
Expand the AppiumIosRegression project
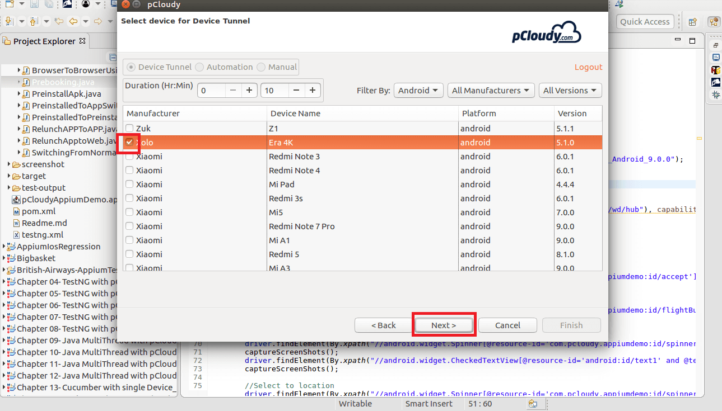(5, 247)
